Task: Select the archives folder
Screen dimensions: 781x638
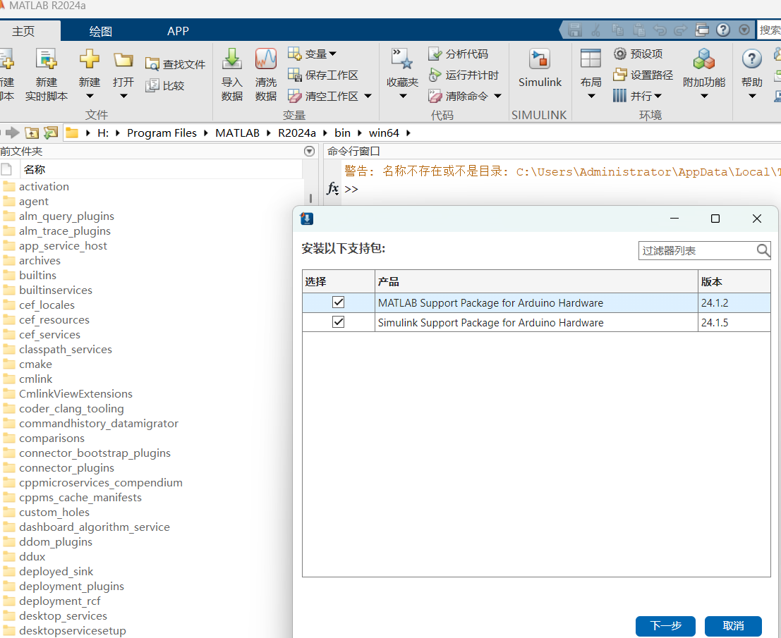Action: [40, 261]
